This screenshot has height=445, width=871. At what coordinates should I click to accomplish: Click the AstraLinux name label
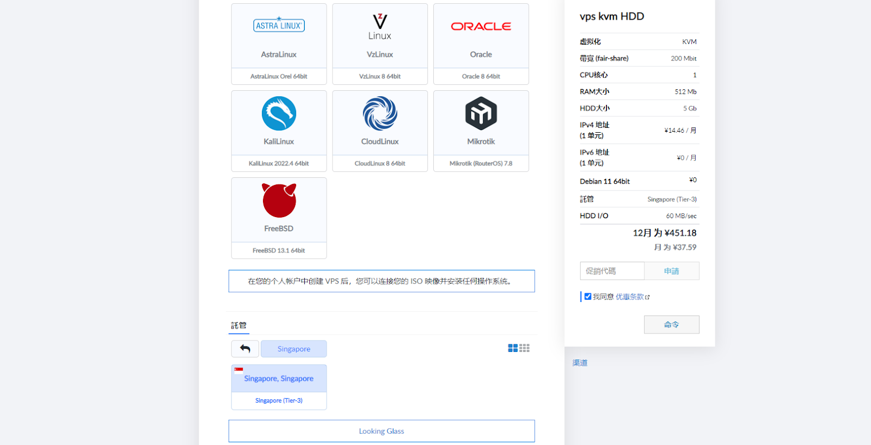pyautogui.click(x=279, y=54)
